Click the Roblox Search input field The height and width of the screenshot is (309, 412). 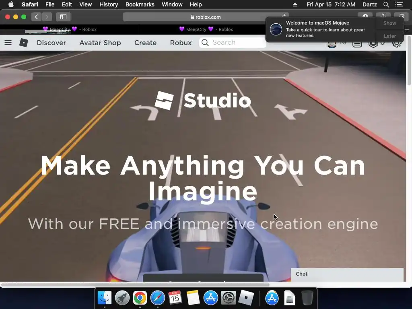click(233, 43)
